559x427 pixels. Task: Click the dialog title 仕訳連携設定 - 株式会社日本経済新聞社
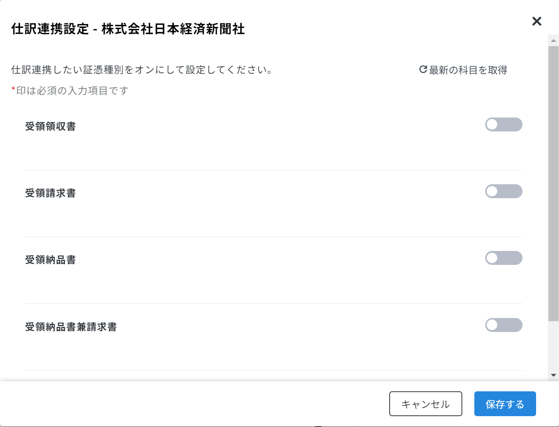click(128, 29)
